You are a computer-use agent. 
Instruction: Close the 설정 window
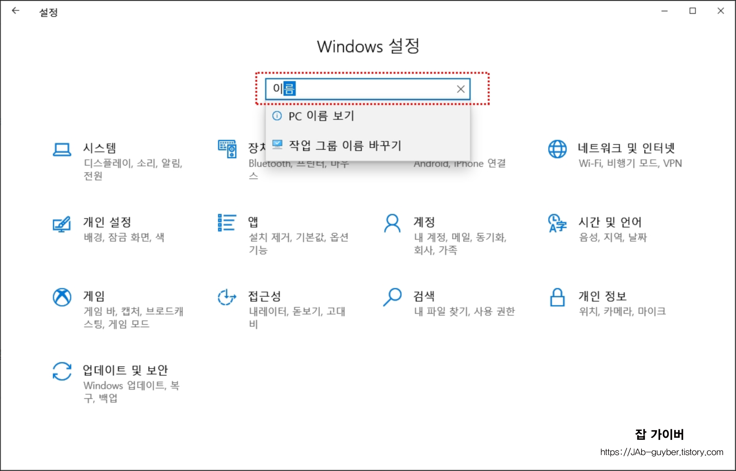point(720,11)
